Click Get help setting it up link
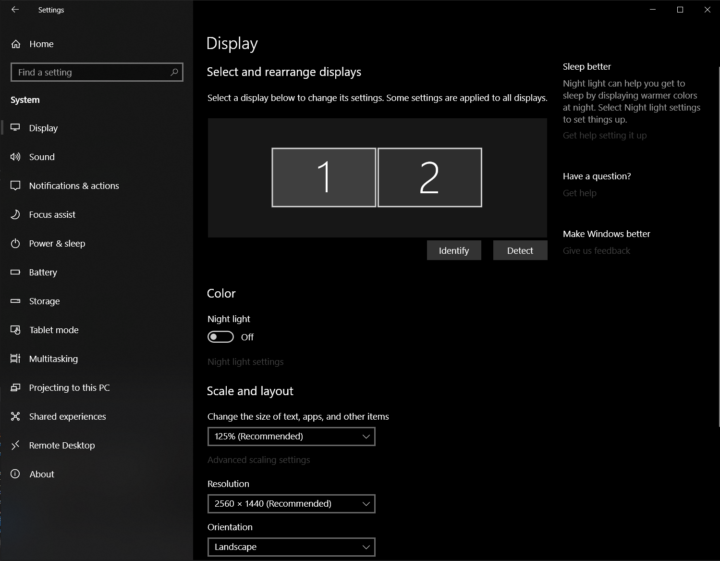 click(605, 135)
